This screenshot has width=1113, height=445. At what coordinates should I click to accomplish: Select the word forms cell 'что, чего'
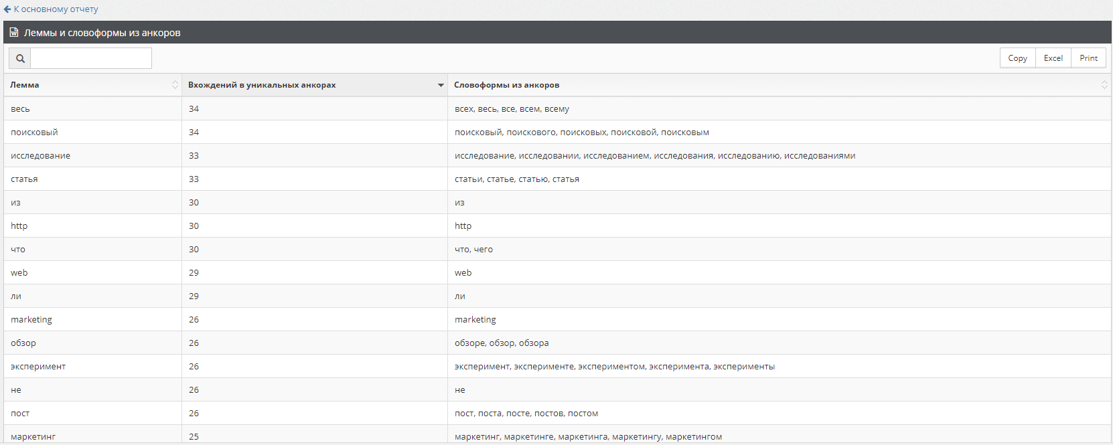tap(473, 250)
